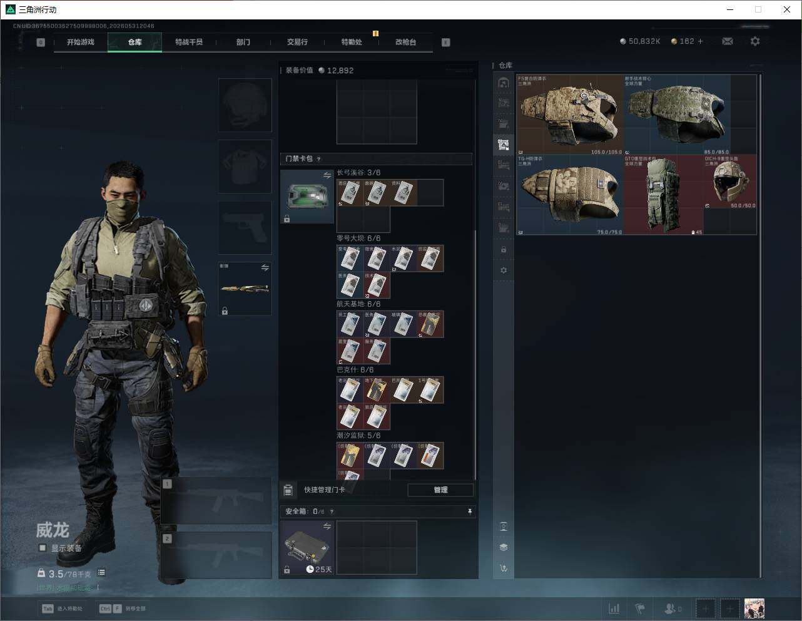
Task: Select the empty body armor slot
Action: point(245,166)
